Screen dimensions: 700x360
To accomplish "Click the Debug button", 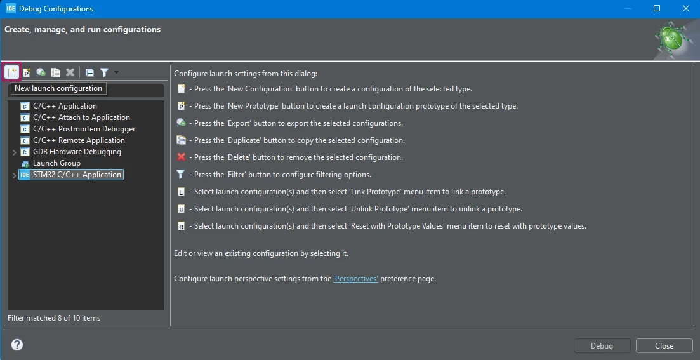I will (x=602, y=345).
